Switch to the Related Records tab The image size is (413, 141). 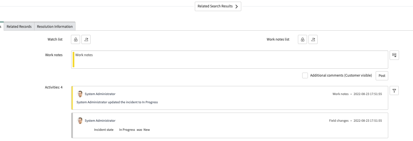(19, 26)
